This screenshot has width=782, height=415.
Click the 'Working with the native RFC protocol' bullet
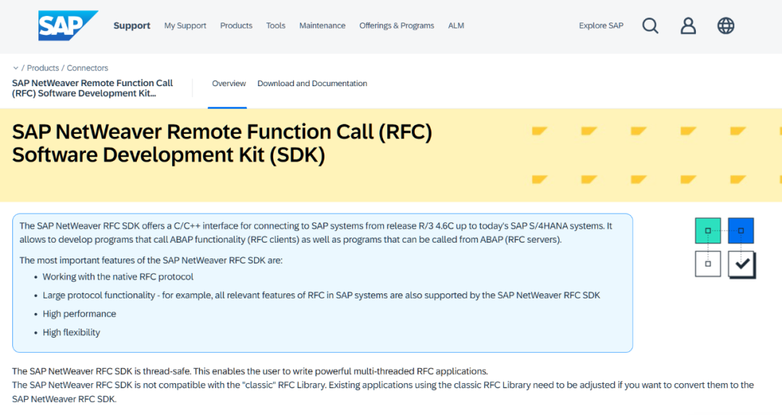pyautogui.click(x=118, y=277)
